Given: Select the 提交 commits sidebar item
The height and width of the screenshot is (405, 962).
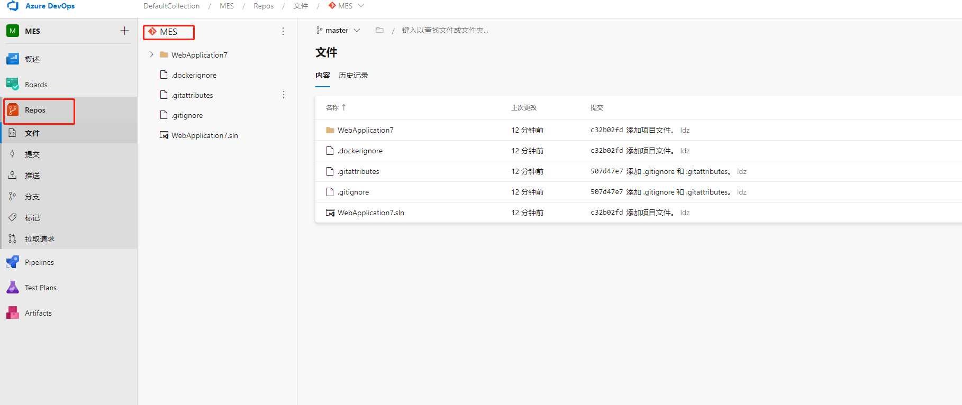Looking at the screenshot, I should click(x=69, y=154).
